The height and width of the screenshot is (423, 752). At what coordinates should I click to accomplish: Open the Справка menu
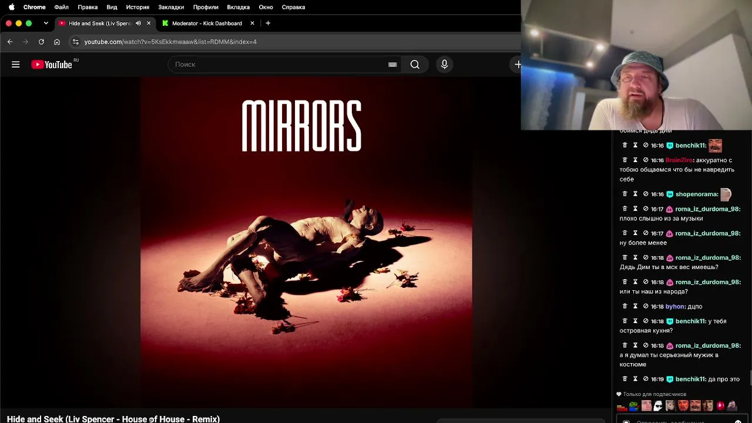click(x=293, y=7)
